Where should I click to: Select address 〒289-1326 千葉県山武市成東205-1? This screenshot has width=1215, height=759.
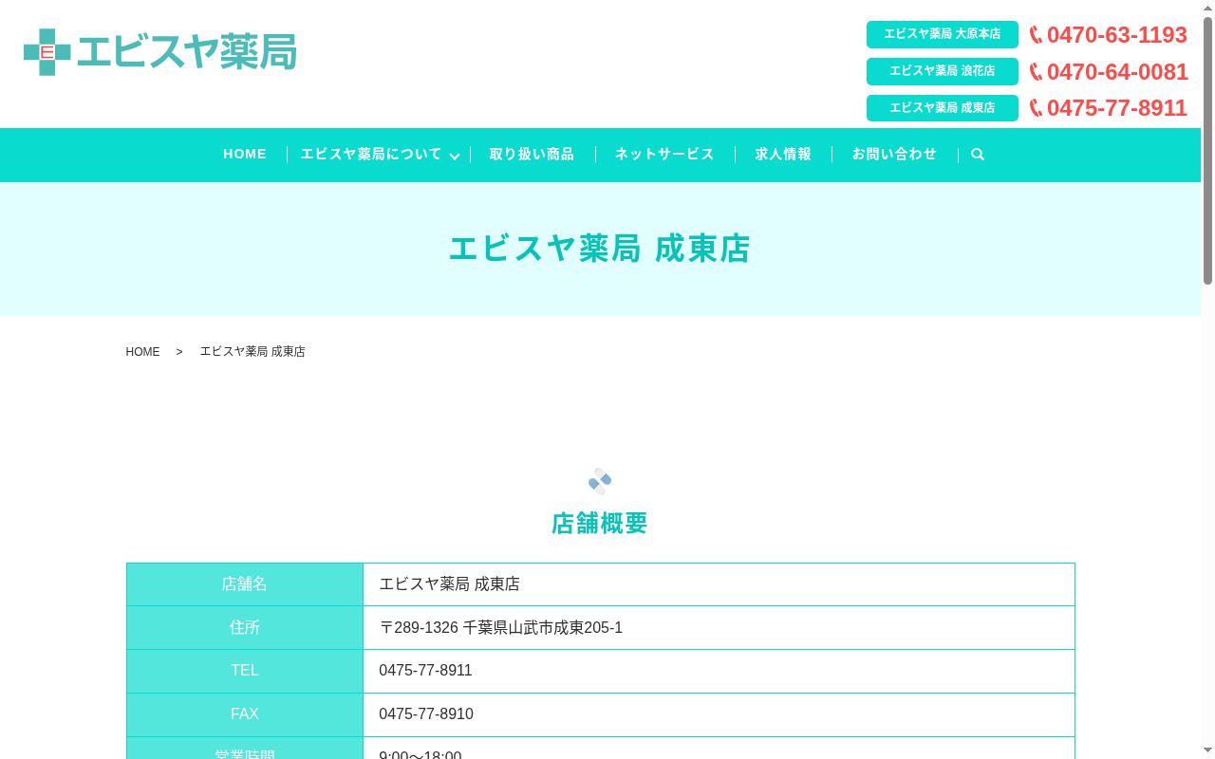click(501, 628)
